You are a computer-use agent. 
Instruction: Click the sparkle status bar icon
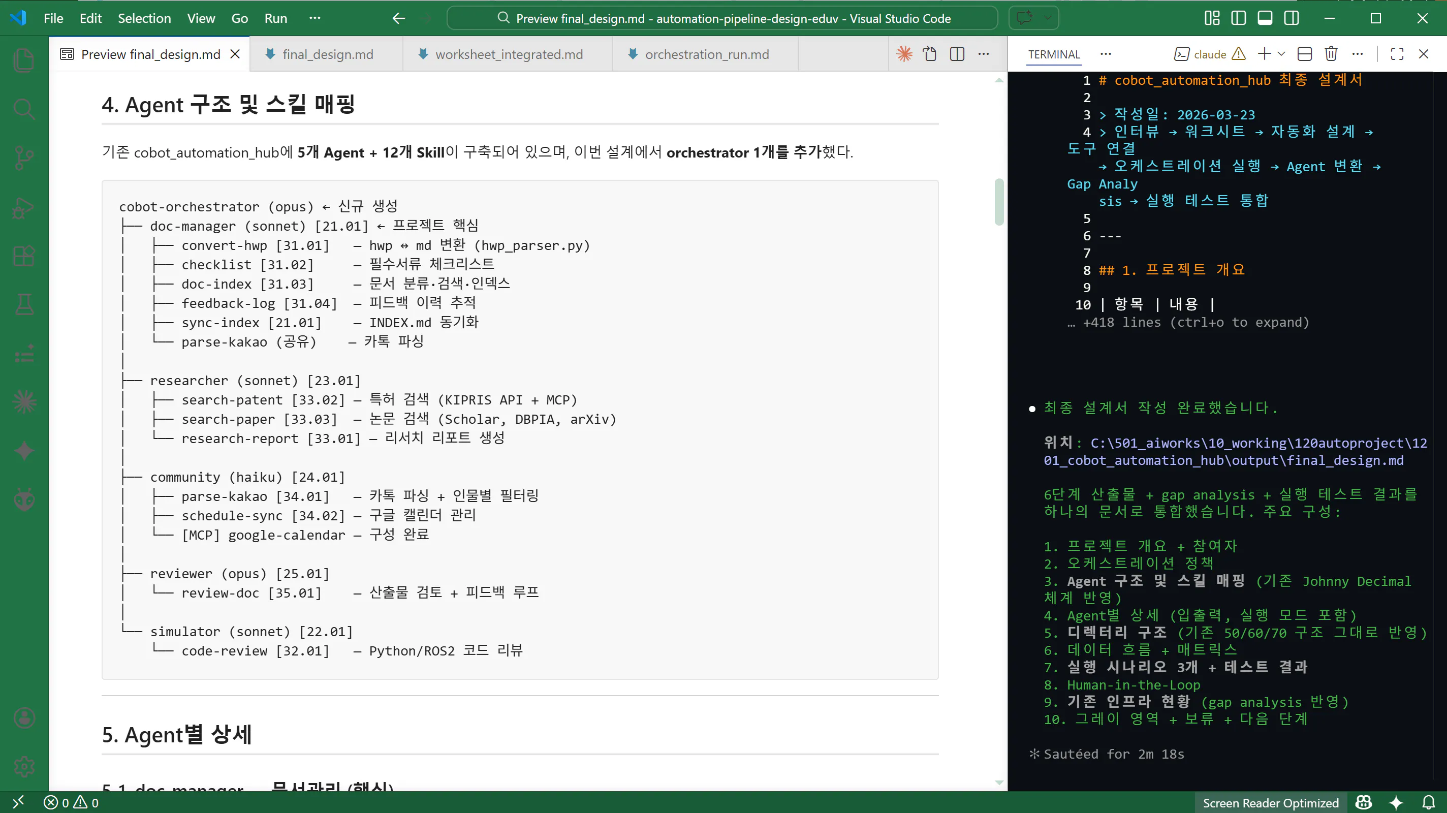(1396, 802)
